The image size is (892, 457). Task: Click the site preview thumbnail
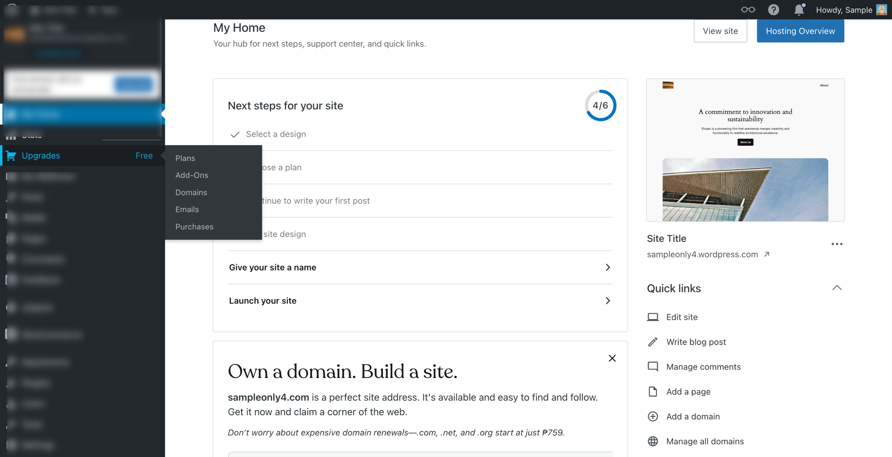coord(745,150)
